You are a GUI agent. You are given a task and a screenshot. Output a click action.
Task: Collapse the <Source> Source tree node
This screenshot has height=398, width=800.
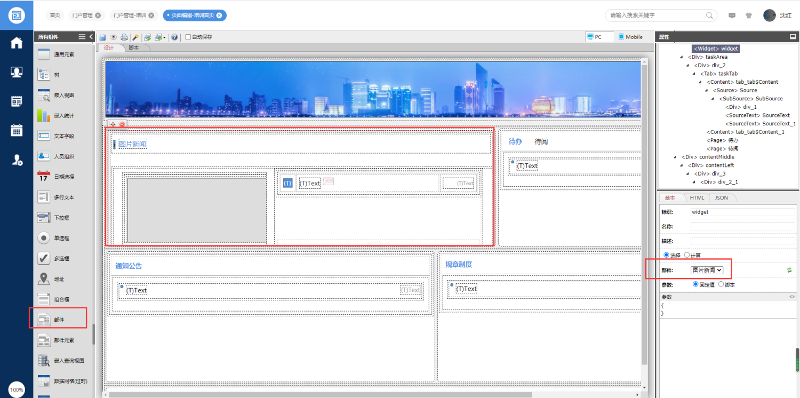pos(707,91)
